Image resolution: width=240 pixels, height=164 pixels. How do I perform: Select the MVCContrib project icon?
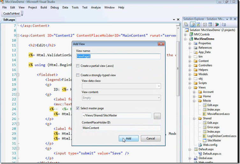pyautogui.click(x=191, y=35)
